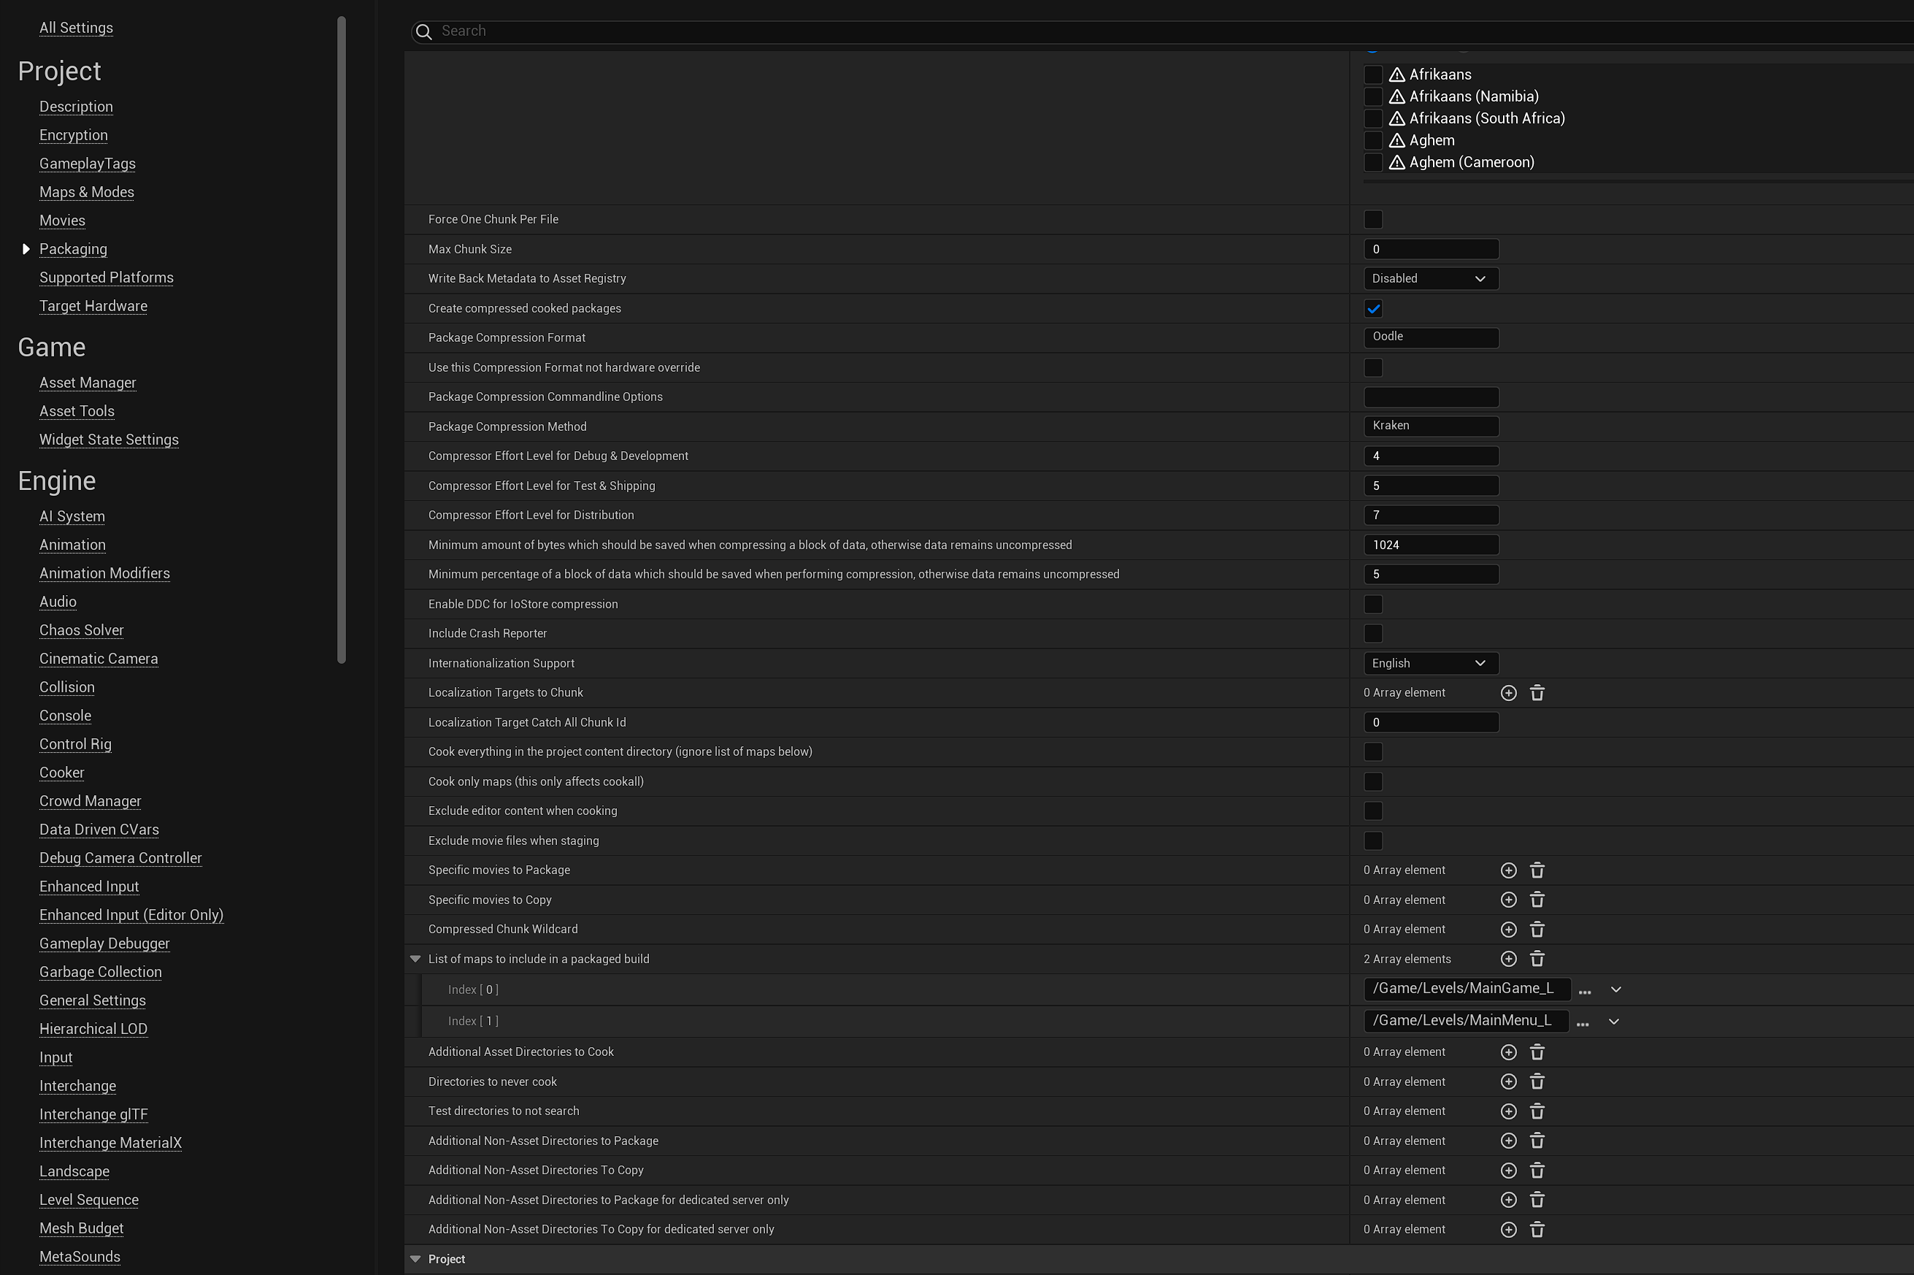1914x1275 pixels.
Task: Open the Internationalization Support dropdown
Action: 1429,663
